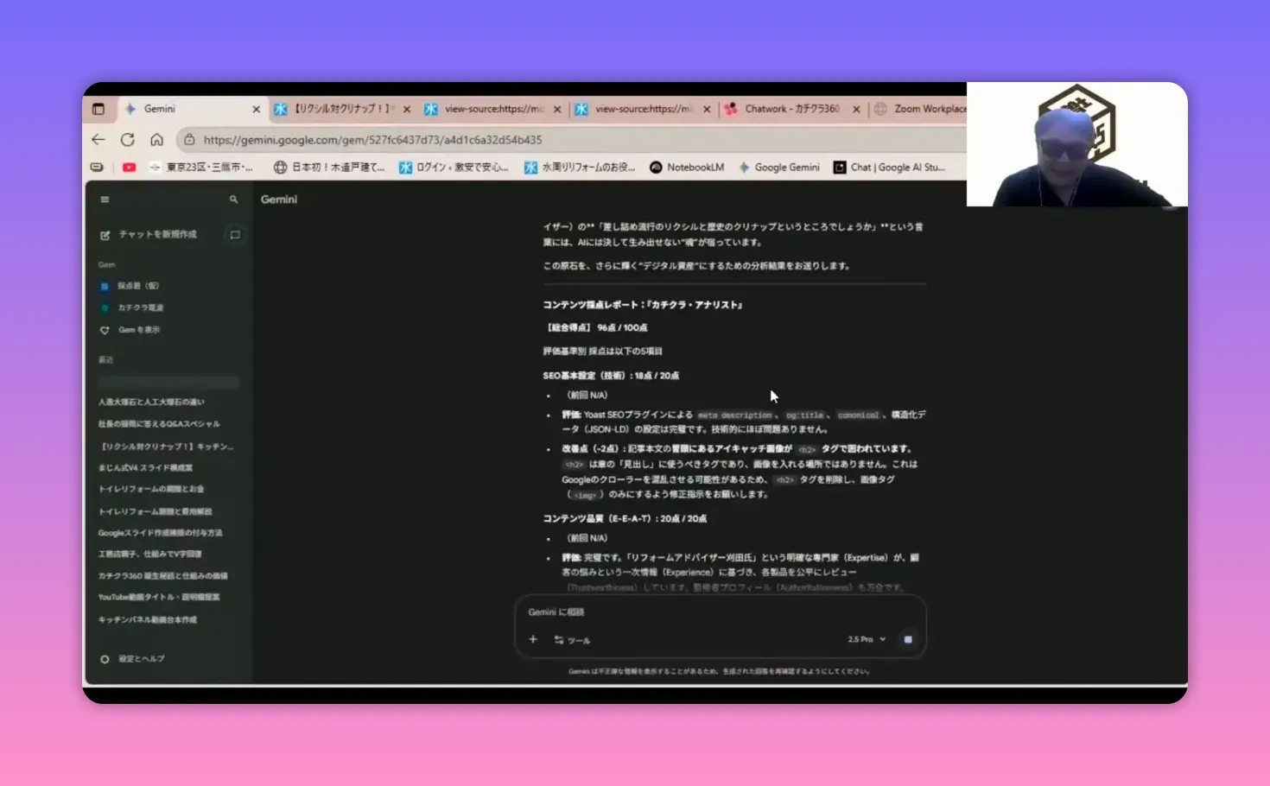Screen dimensions: 1270x786
Task: Switch to the Chatwork - カチクラ360 tab
Action: click(x=791, y=108)
